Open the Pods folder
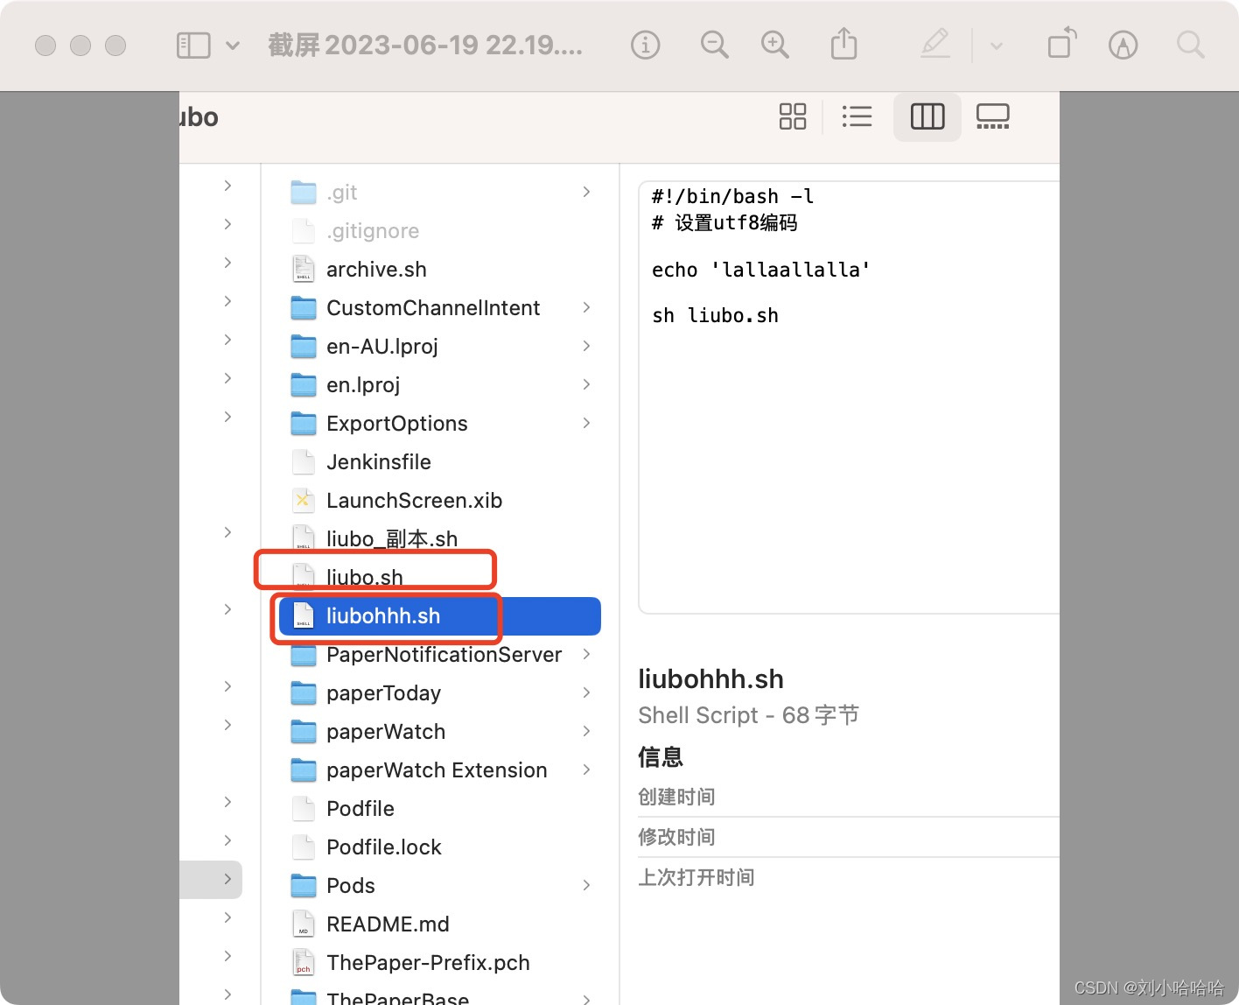The height and width of the screenshot is (1005, 1239). [x=350, y=886]
